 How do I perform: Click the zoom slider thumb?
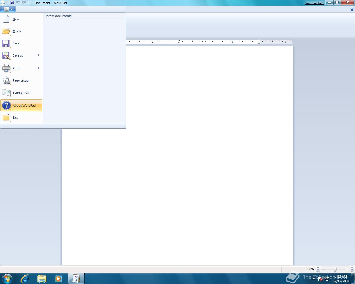coord(335,269)
